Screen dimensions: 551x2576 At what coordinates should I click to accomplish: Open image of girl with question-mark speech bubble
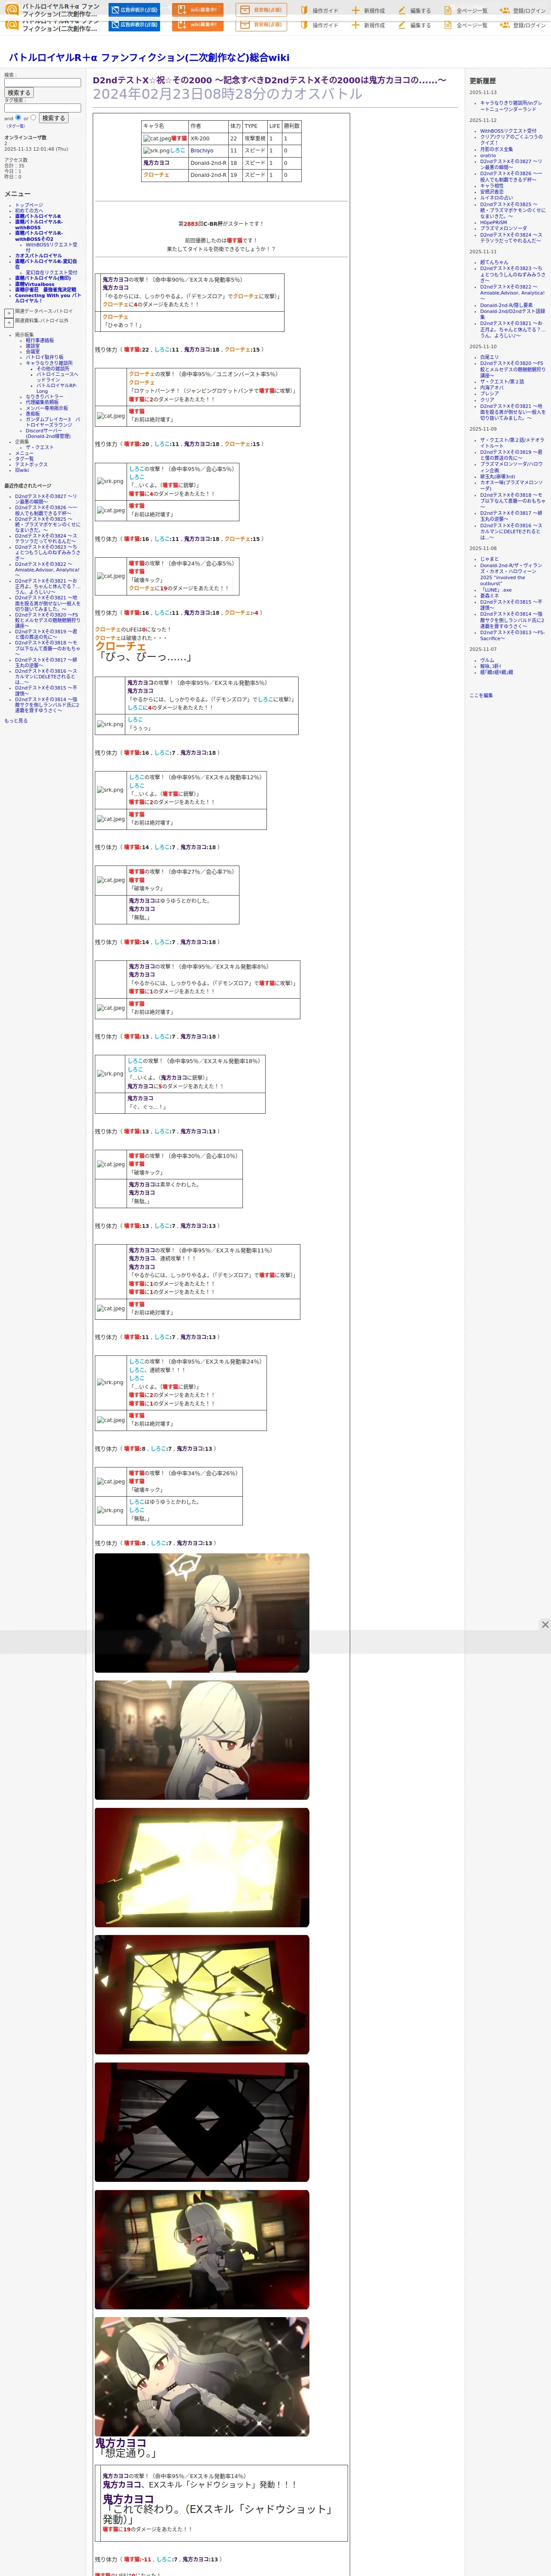click(202, 1613)
